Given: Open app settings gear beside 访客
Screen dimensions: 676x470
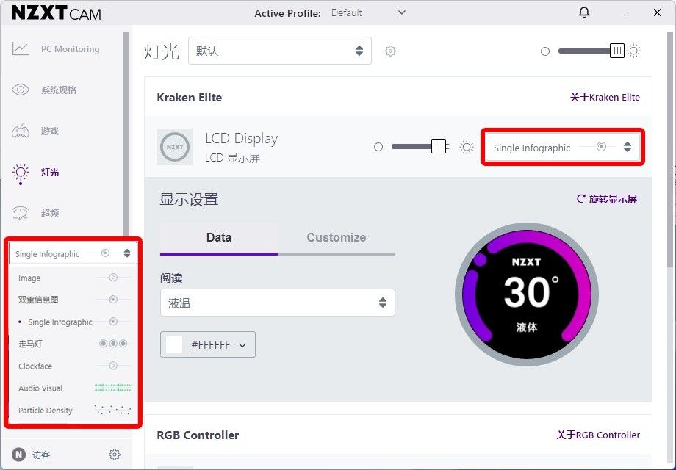Looking at the screenshot, I should tap(114, 455).
